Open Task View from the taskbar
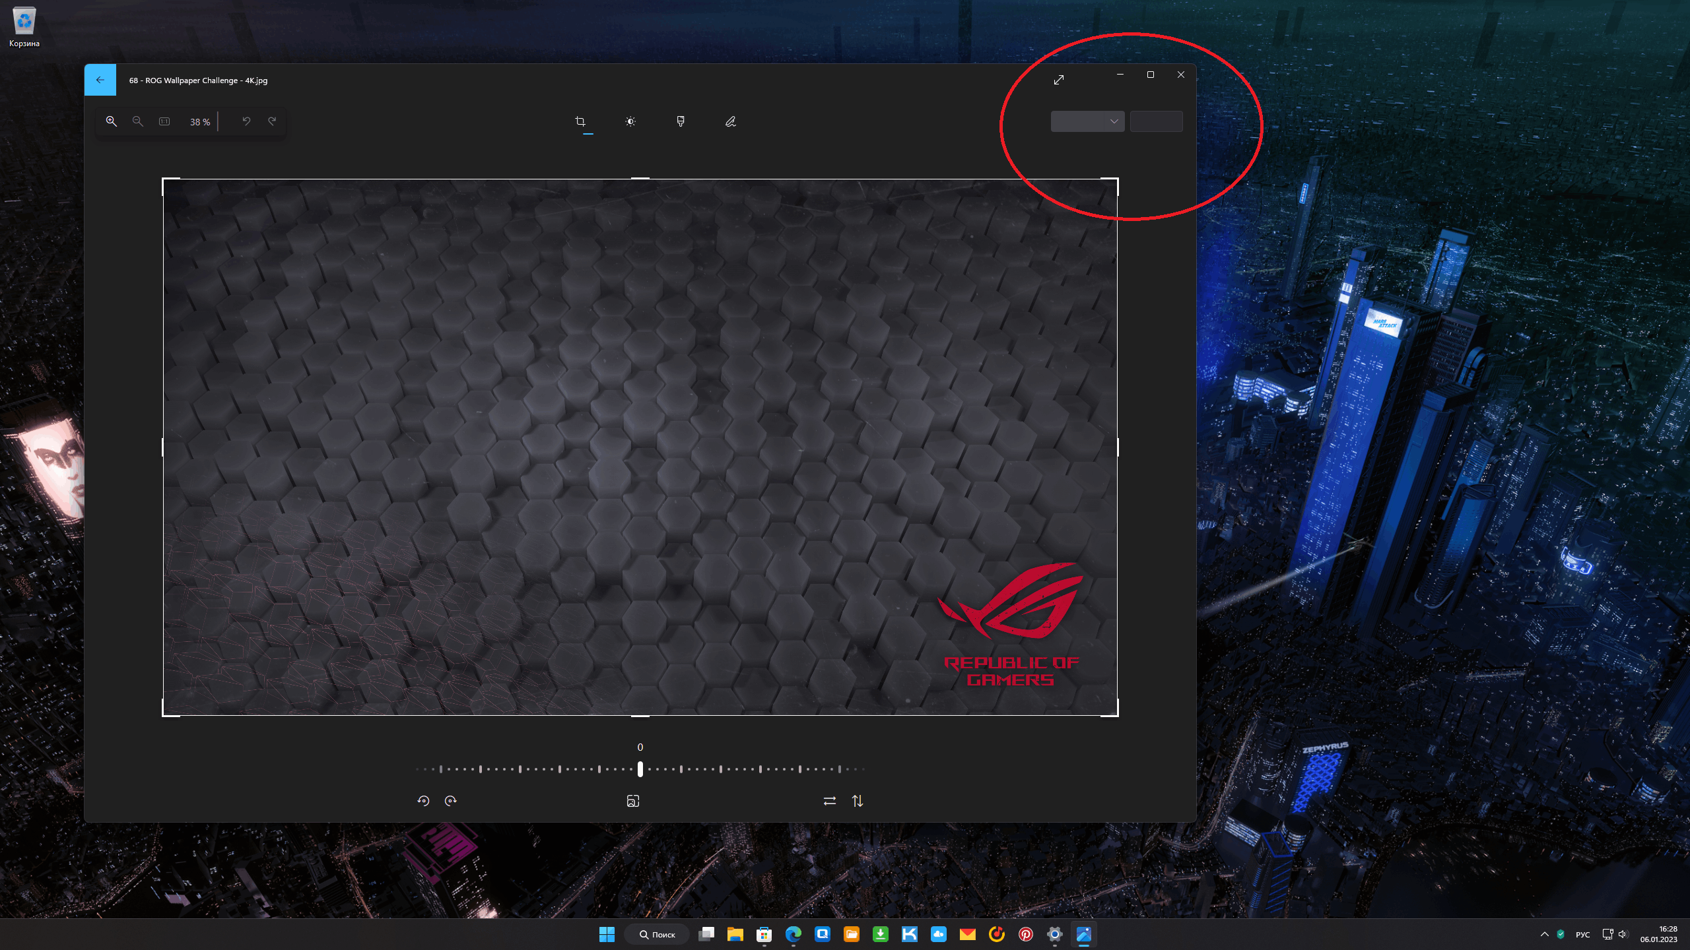The image size is (1690, 950). click(x=706, y=934)
